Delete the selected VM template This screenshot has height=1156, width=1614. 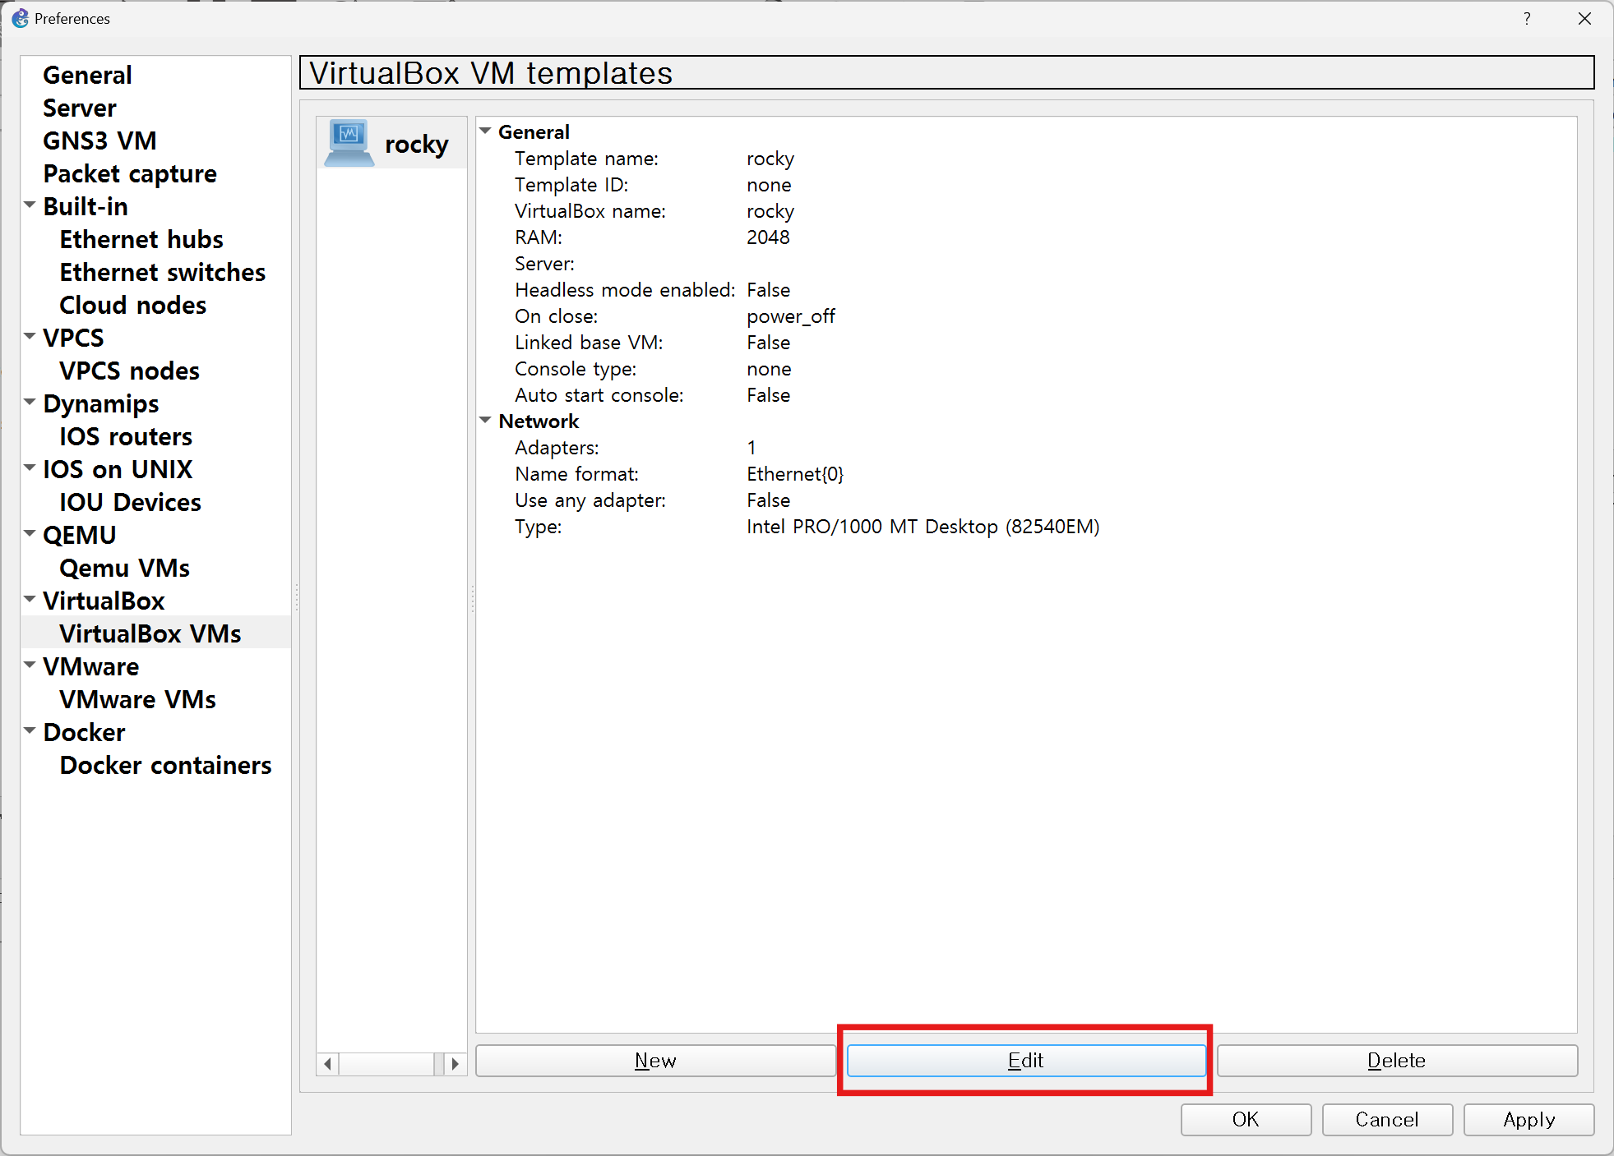[x=1396, y=1060]
